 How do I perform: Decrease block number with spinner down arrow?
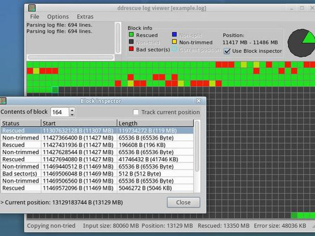72,114
